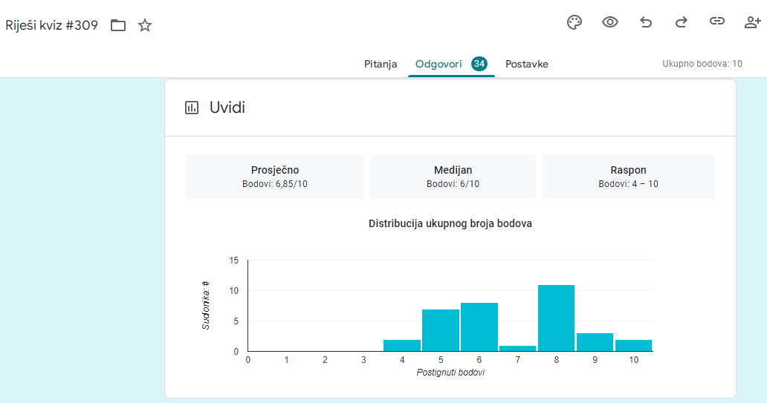Click the Uvidi chart icon
The height and width of the screenshot is (403, 767).
click(x=192, y=108)
